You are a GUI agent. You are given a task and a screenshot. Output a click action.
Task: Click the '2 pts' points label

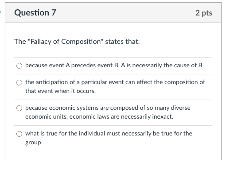click(x=204, y=13)
